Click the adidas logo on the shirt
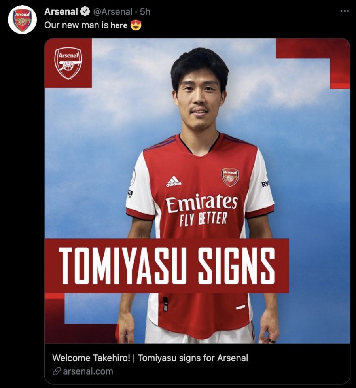356x388 pixels. tap(174, 182)
